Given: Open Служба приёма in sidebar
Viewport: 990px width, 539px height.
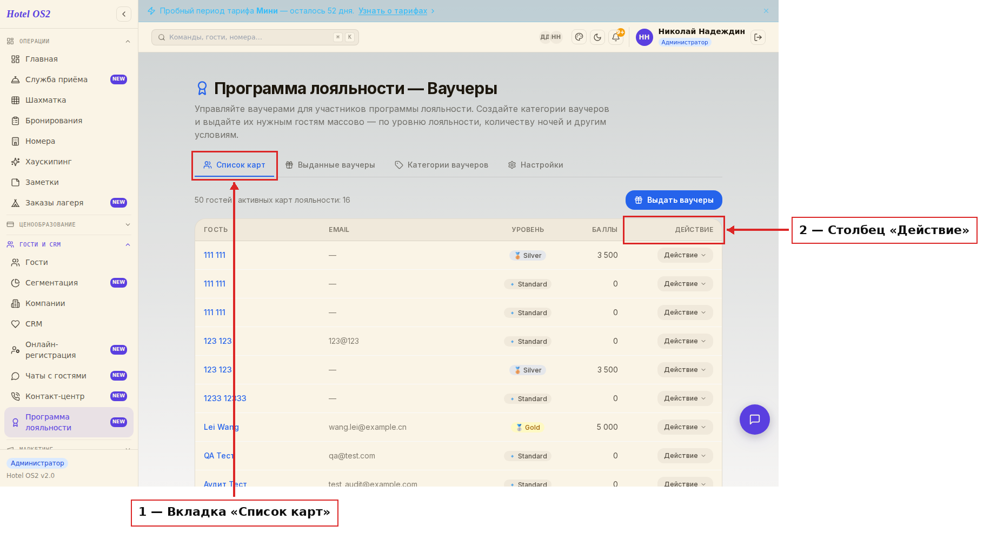Looking at the screenshot, I should pos(69,79).
